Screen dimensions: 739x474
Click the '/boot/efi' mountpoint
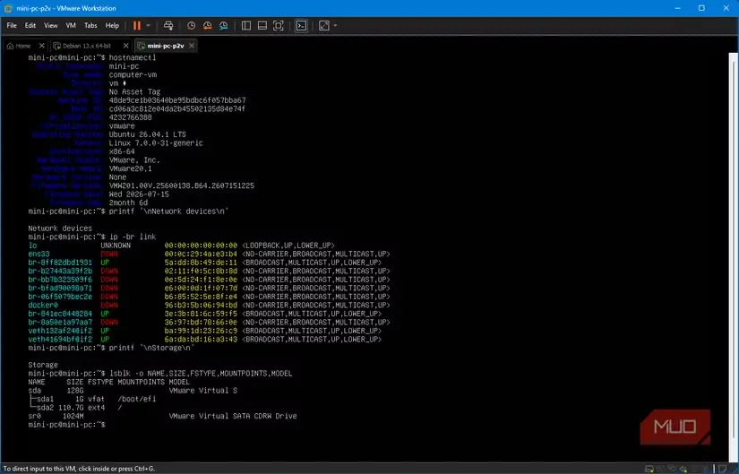(x=137, y=399)
